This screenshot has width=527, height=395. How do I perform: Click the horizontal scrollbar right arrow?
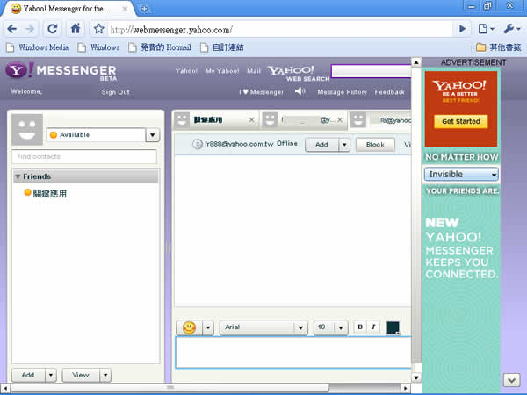[406, 389]
